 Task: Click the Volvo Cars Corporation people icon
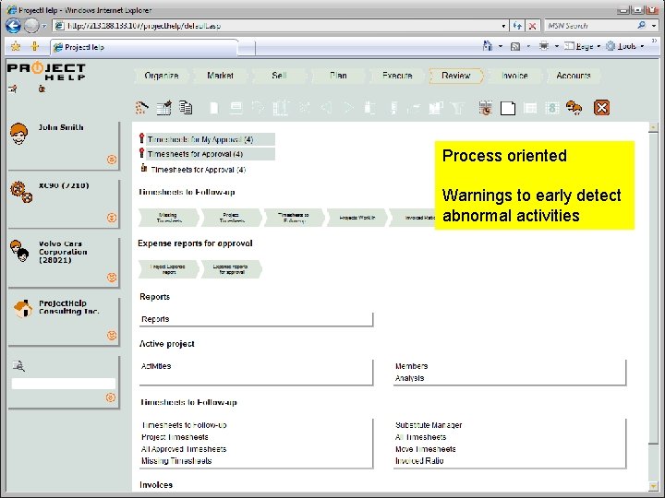[19, 250]
